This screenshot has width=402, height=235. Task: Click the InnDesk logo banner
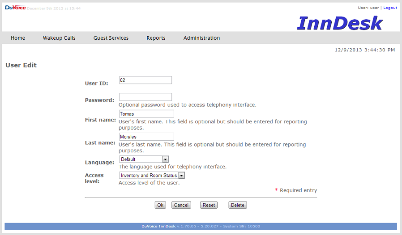tap(340, 23)
